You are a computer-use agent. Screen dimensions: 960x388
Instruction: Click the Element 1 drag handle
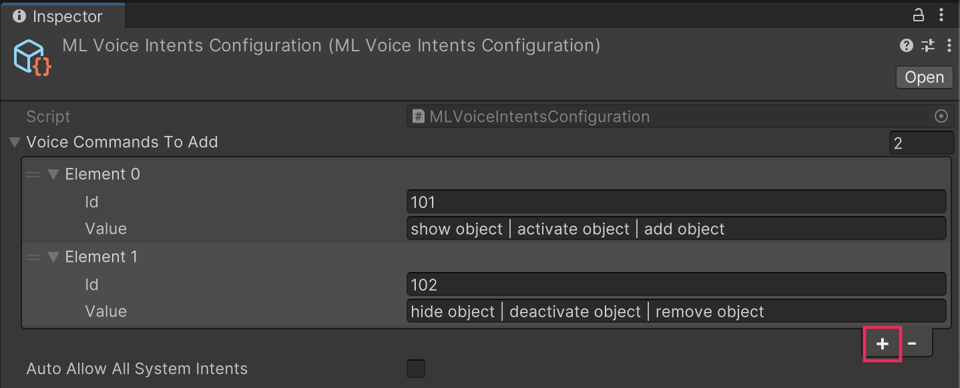click(x=32, y=257)
